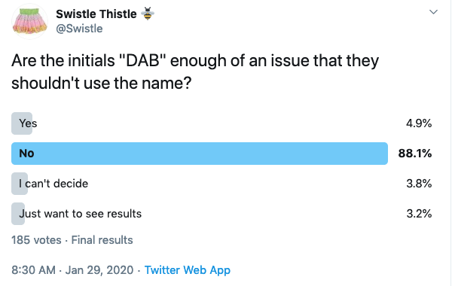Click the 88.1% result percentage
Image resolution: width=452 pixels, height=286 pixels.
click(x=415, y=154)
